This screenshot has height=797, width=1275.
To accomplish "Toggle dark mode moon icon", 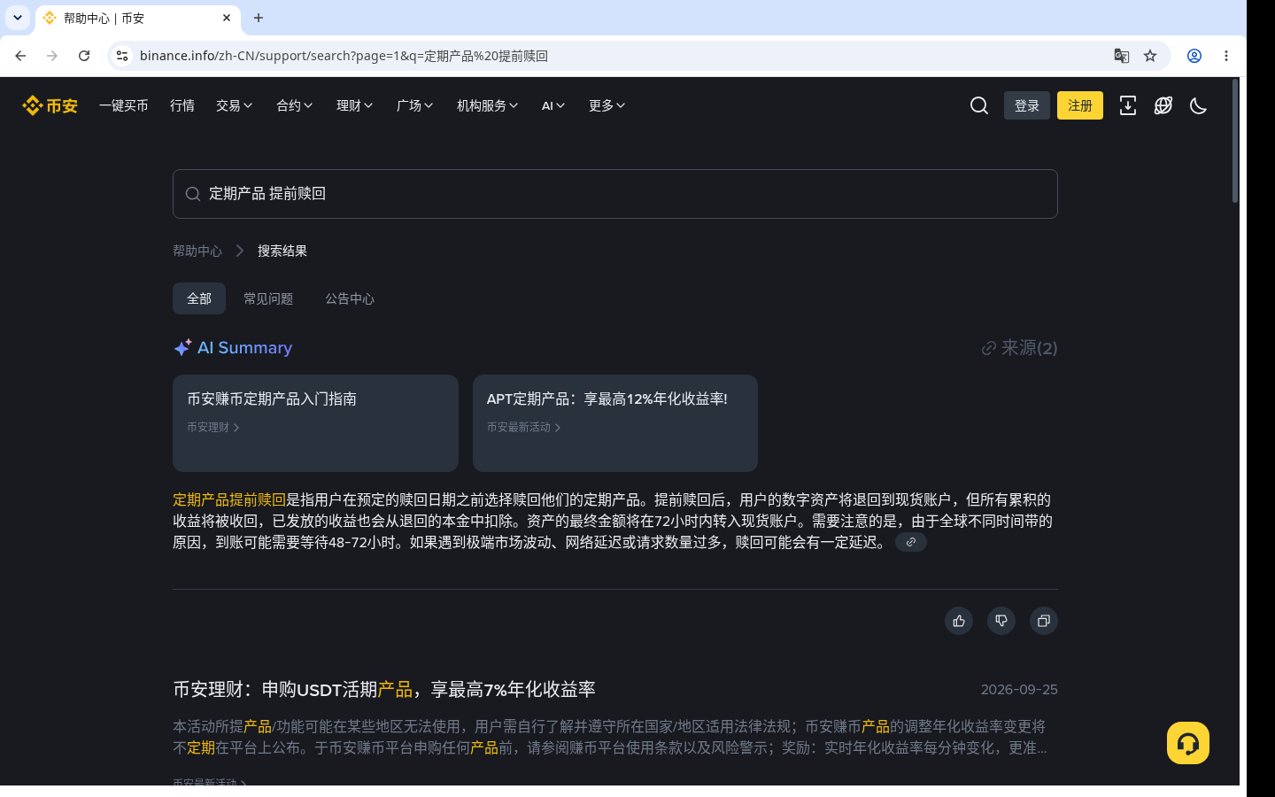I will 1199,105.
